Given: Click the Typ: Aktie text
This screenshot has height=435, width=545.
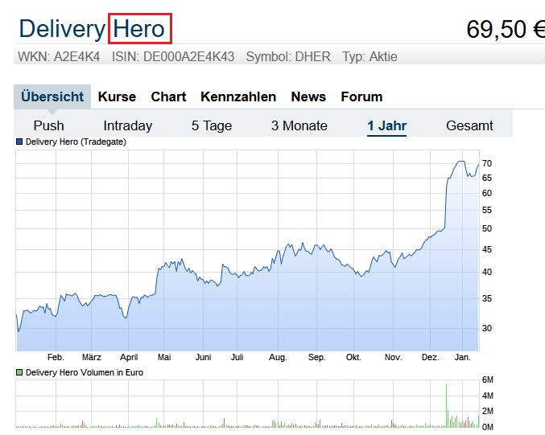Looking at the screenshot, I should [x=370, y=56].
